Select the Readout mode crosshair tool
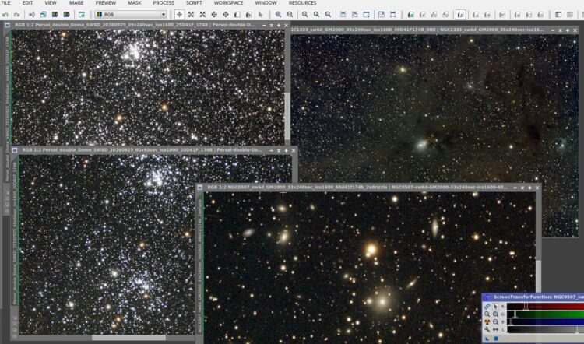The width and height of the screenshot is (584, 344). tap(180, 15)
